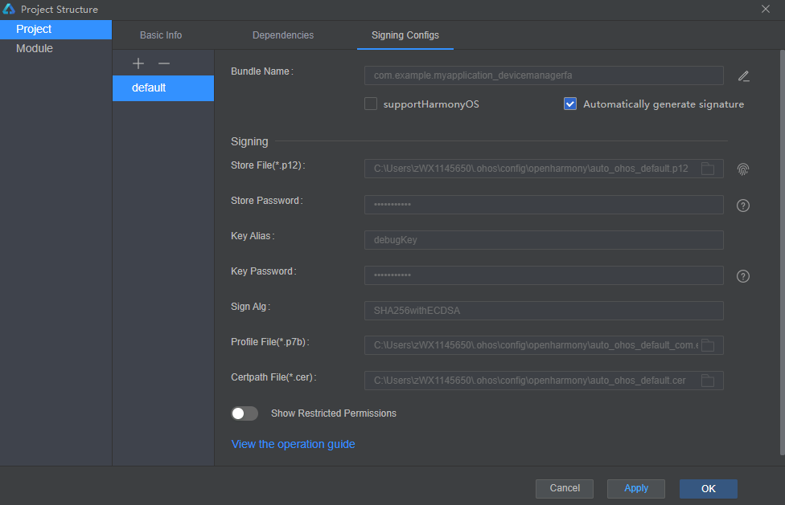Toggle Show Restricted Permissions switch
Viewport: 785px width, 505px height.
coord(245,413)
